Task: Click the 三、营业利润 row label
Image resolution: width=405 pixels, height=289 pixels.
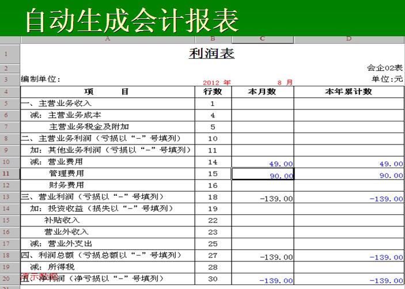Action: [92, 197]
